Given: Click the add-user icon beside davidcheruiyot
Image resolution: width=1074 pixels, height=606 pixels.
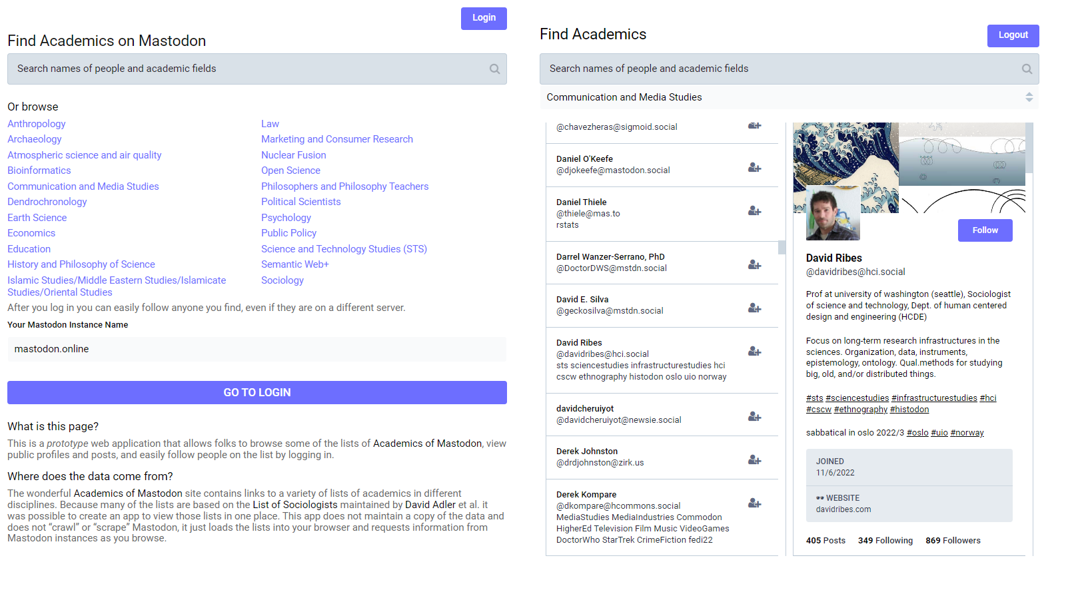Looking at the screenshot, I should point(754,417).
